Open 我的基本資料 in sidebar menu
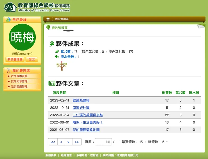The height and width of the screenshot is (159, 208). pyautogui.click(x=19, y=76)
